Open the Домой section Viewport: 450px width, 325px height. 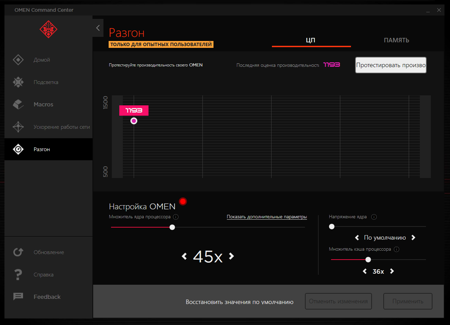click(x=48, y=60)
